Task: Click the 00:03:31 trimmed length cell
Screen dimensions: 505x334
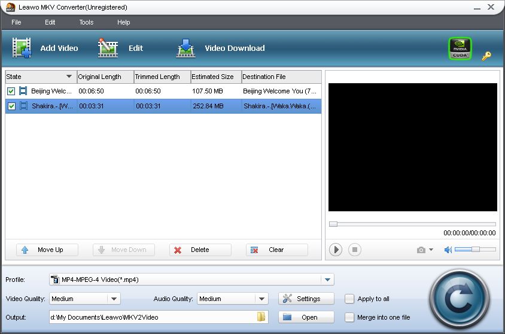Action: click(148, 106)
